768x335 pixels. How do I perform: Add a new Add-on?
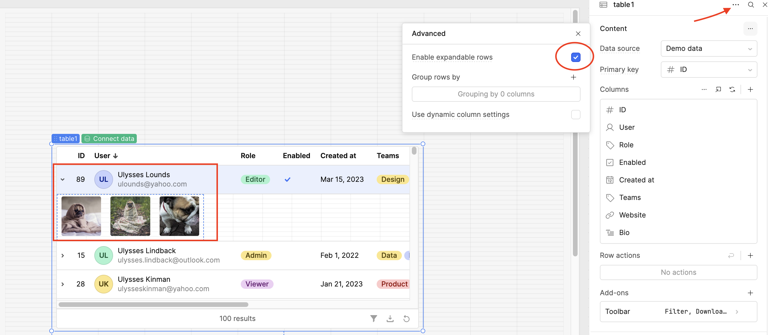coord(750,293)
